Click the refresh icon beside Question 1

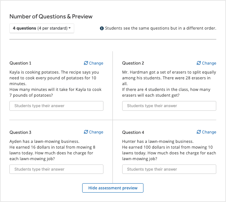[86, 63]
